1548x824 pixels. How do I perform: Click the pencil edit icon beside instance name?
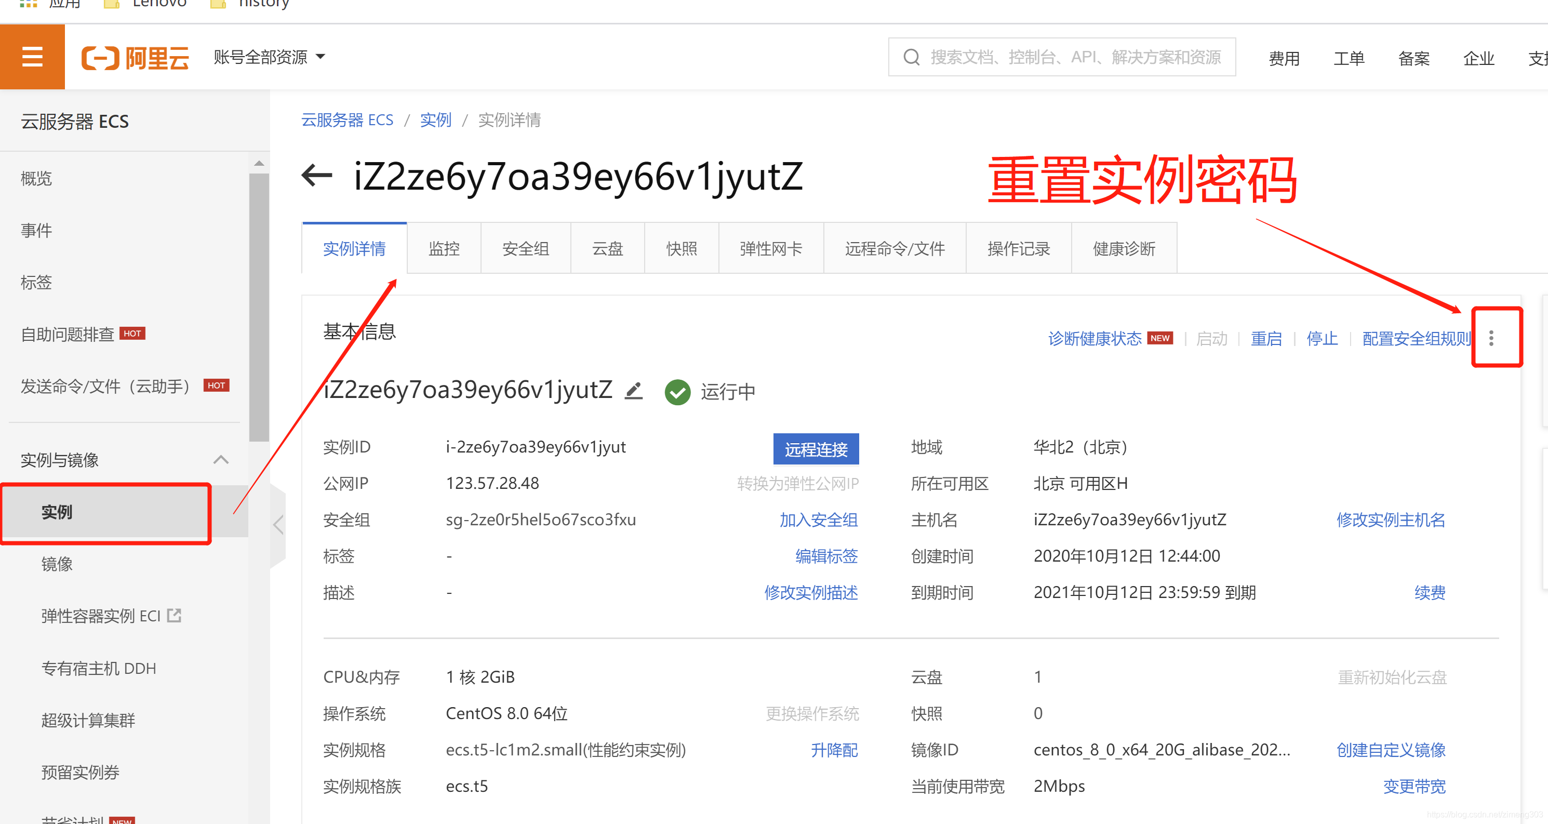(x=633, y=391)
